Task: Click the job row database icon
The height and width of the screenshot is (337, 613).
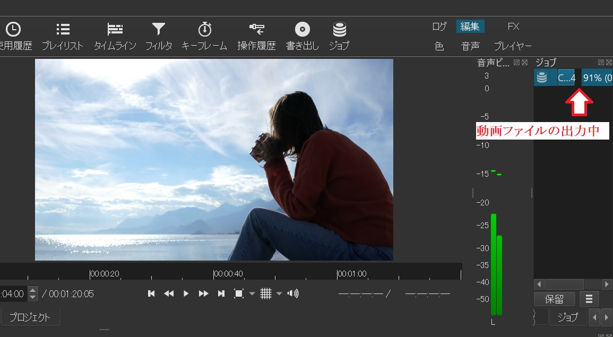Action: pyautogui.click(x=542, y=77)
